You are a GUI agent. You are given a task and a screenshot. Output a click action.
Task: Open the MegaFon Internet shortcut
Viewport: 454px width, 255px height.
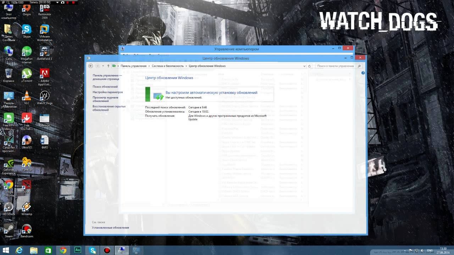27,55
